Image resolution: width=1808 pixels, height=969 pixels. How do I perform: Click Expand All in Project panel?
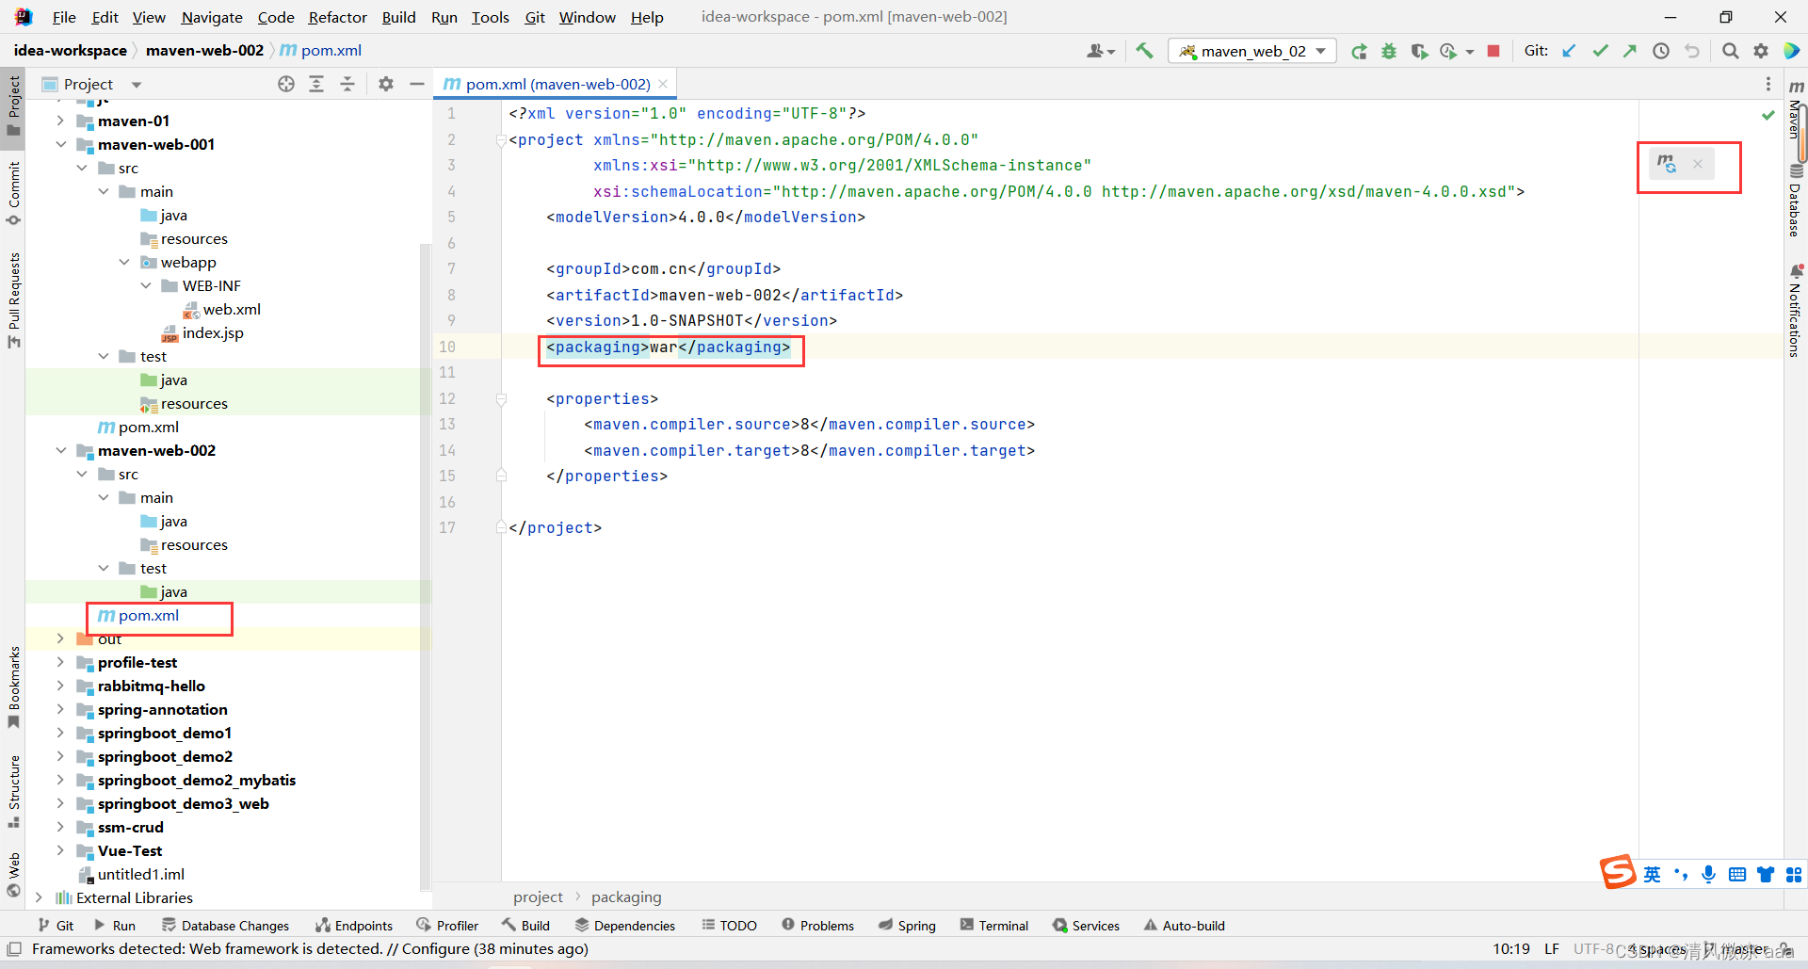click(x=316, y=84)
